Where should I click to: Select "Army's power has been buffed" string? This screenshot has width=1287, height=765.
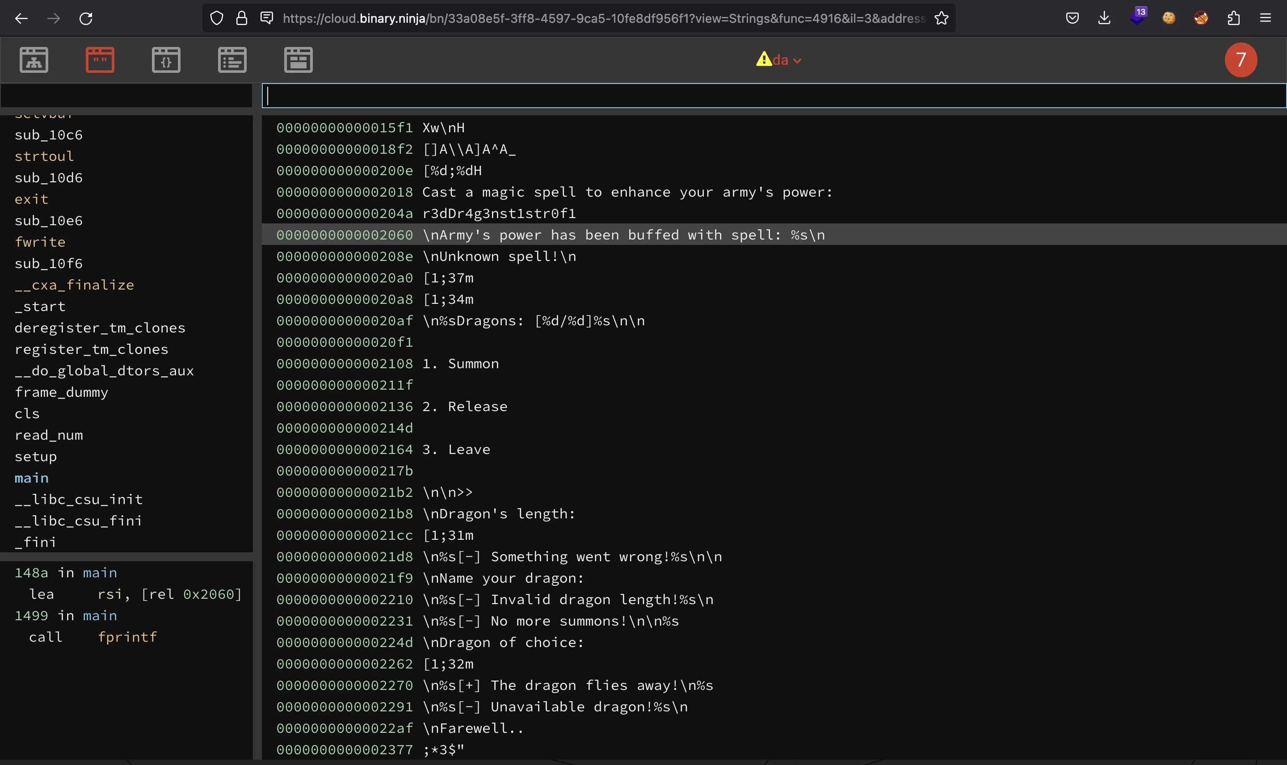[774, 235]
